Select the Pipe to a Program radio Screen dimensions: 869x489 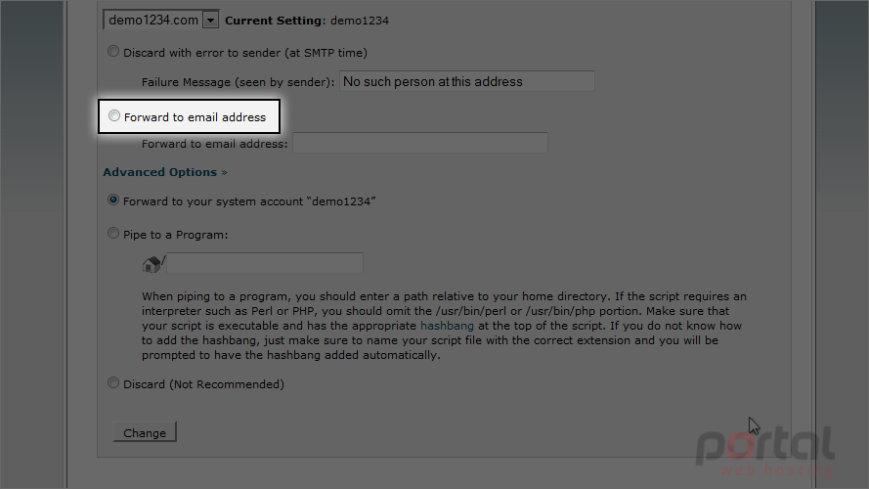113,234
